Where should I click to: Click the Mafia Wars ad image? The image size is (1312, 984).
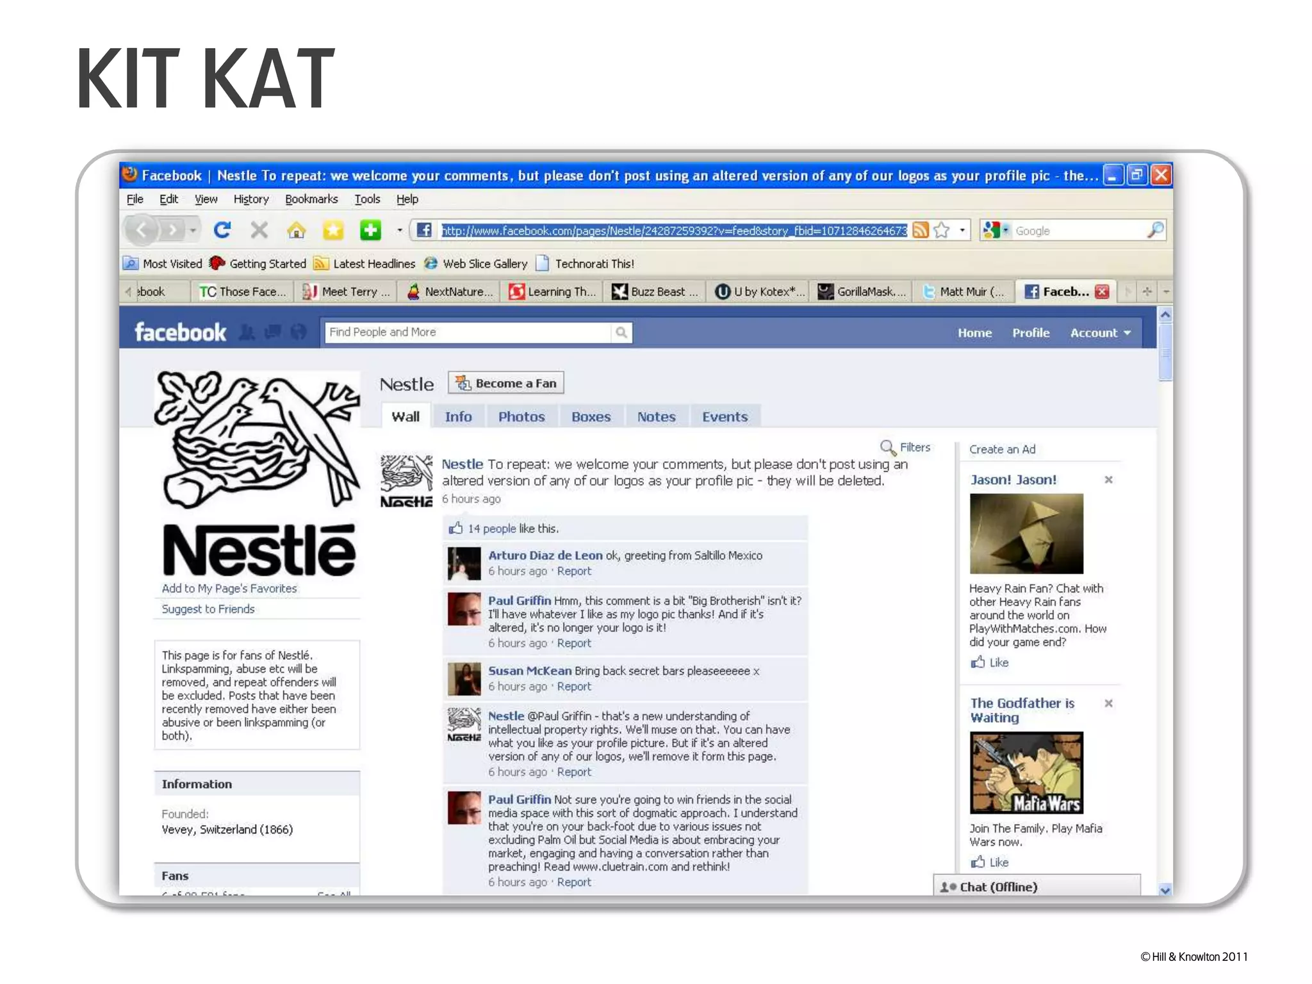[1026, 773]
